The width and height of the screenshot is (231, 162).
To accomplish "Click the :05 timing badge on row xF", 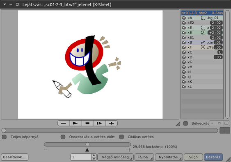I will pyautogui.click(x=218, y=47).
